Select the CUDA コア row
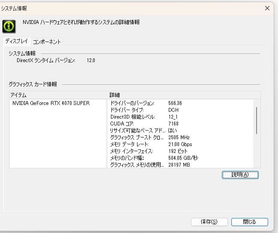 click(x=180, y=124)
